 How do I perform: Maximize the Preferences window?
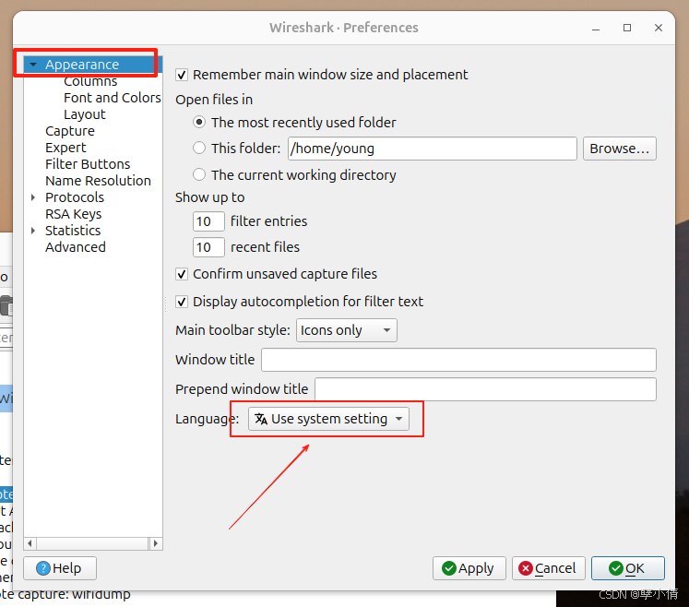(x=627, y=28)
